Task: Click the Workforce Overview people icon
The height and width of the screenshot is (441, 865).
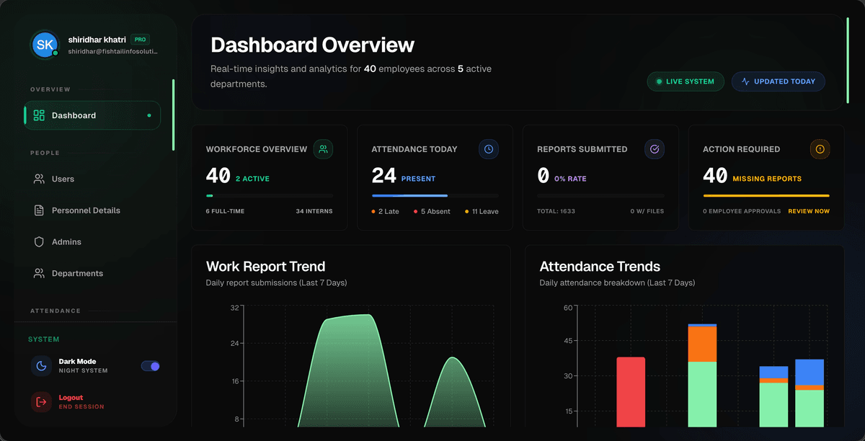Action: (323, 149)
